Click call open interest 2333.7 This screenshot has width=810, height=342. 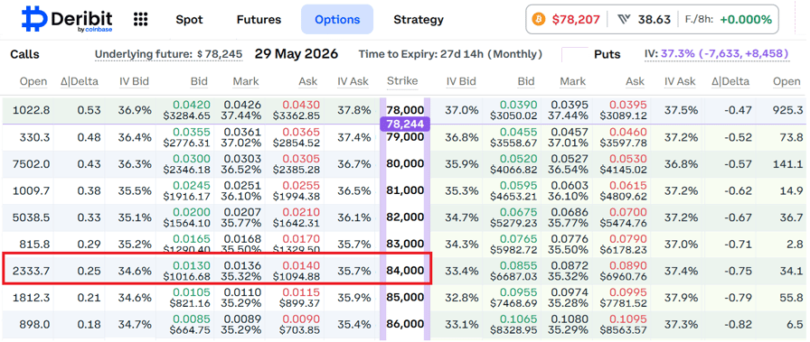click(x=32, y=271)
